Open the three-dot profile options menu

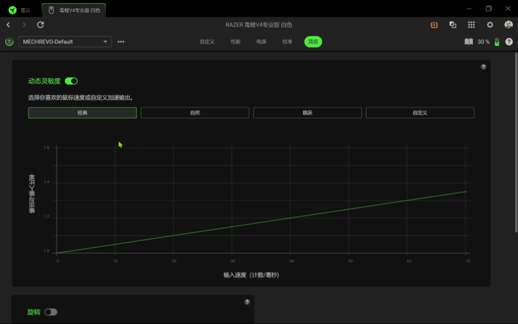click(121, 42)
